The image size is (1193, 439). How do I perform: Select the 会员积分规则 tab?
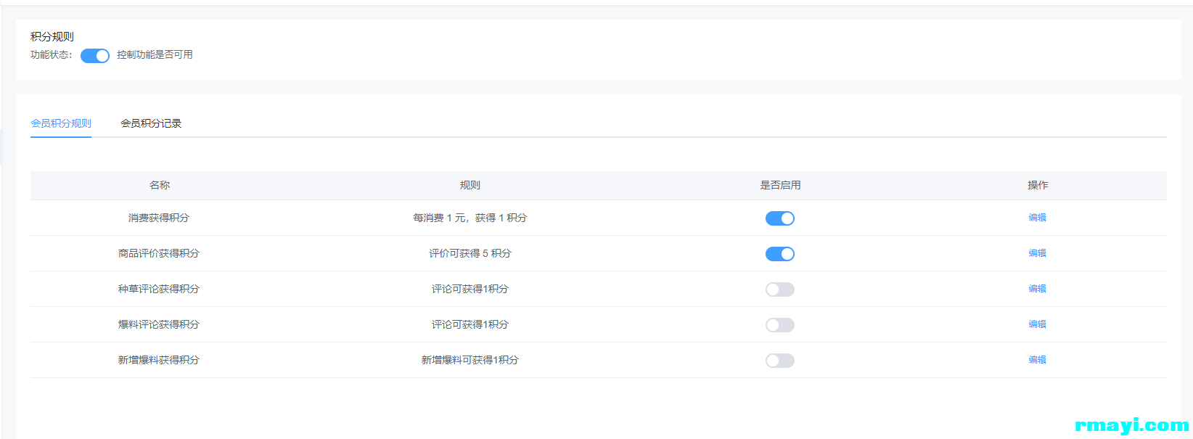[x=61, y=123]
